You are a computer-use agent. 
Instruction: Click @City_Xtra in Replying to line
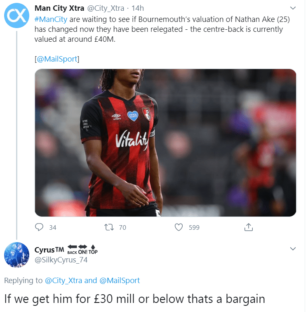(63, 280)
